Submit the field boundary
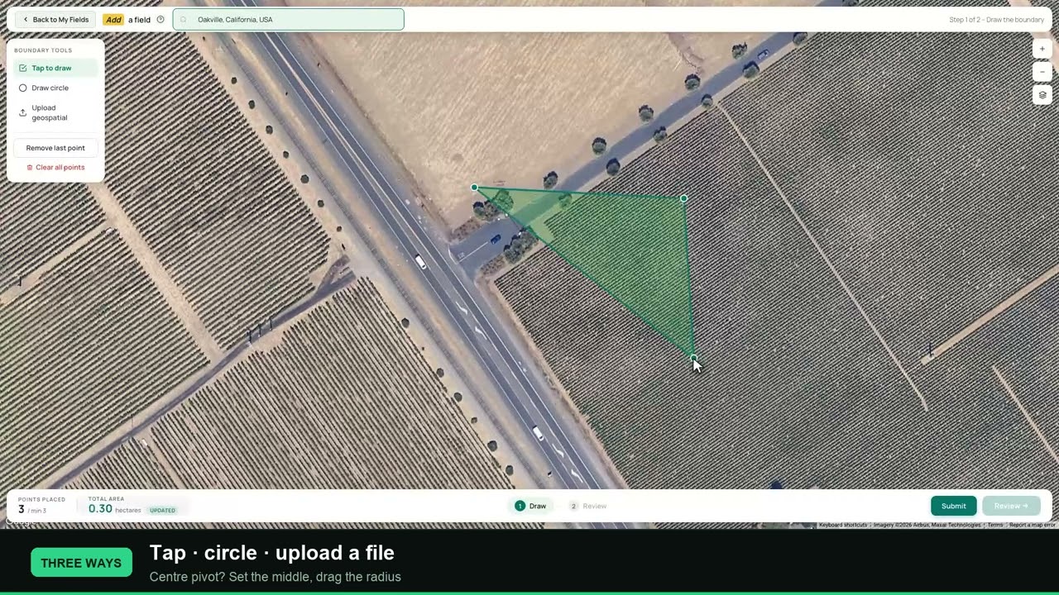The width and height of the screenshot is (1059, 595). [953, 506]
